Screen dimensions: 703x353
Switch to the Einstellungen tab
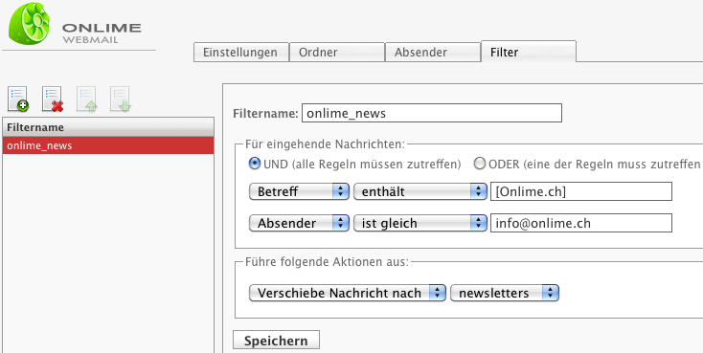coord(241,52)
